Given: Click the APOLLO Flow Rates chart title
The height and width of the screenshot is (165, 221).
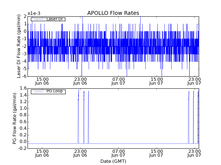Looking at the screenshot, I should [x=113, y=13].
